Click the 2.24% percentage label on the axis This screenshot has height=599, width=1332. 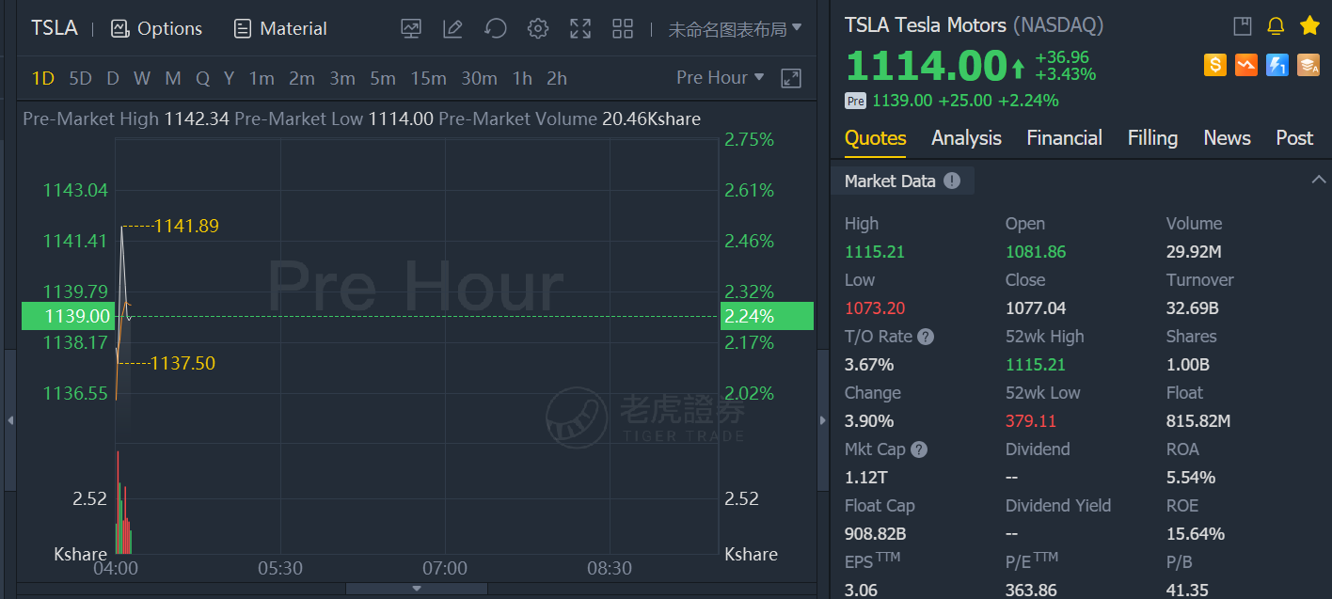766,316
